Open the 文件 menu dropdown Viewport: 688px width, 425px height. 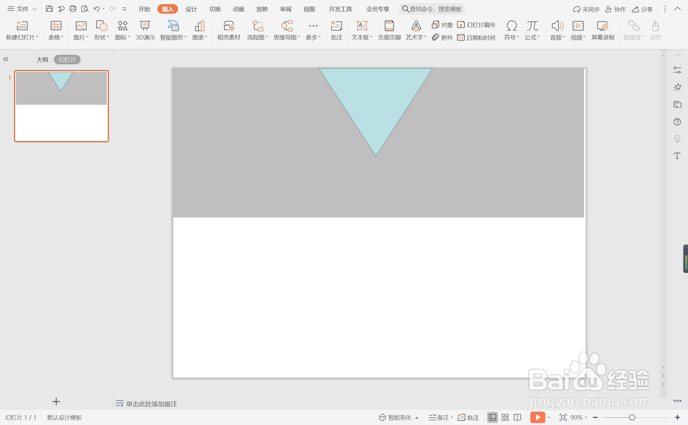(22, 9)
